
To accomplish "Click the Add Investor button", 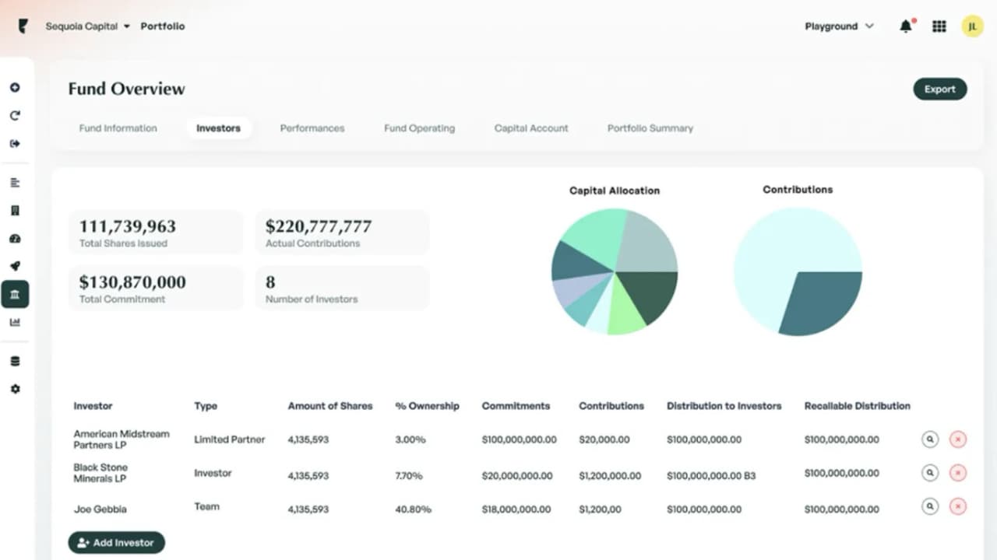I will (x=116, y=542).
